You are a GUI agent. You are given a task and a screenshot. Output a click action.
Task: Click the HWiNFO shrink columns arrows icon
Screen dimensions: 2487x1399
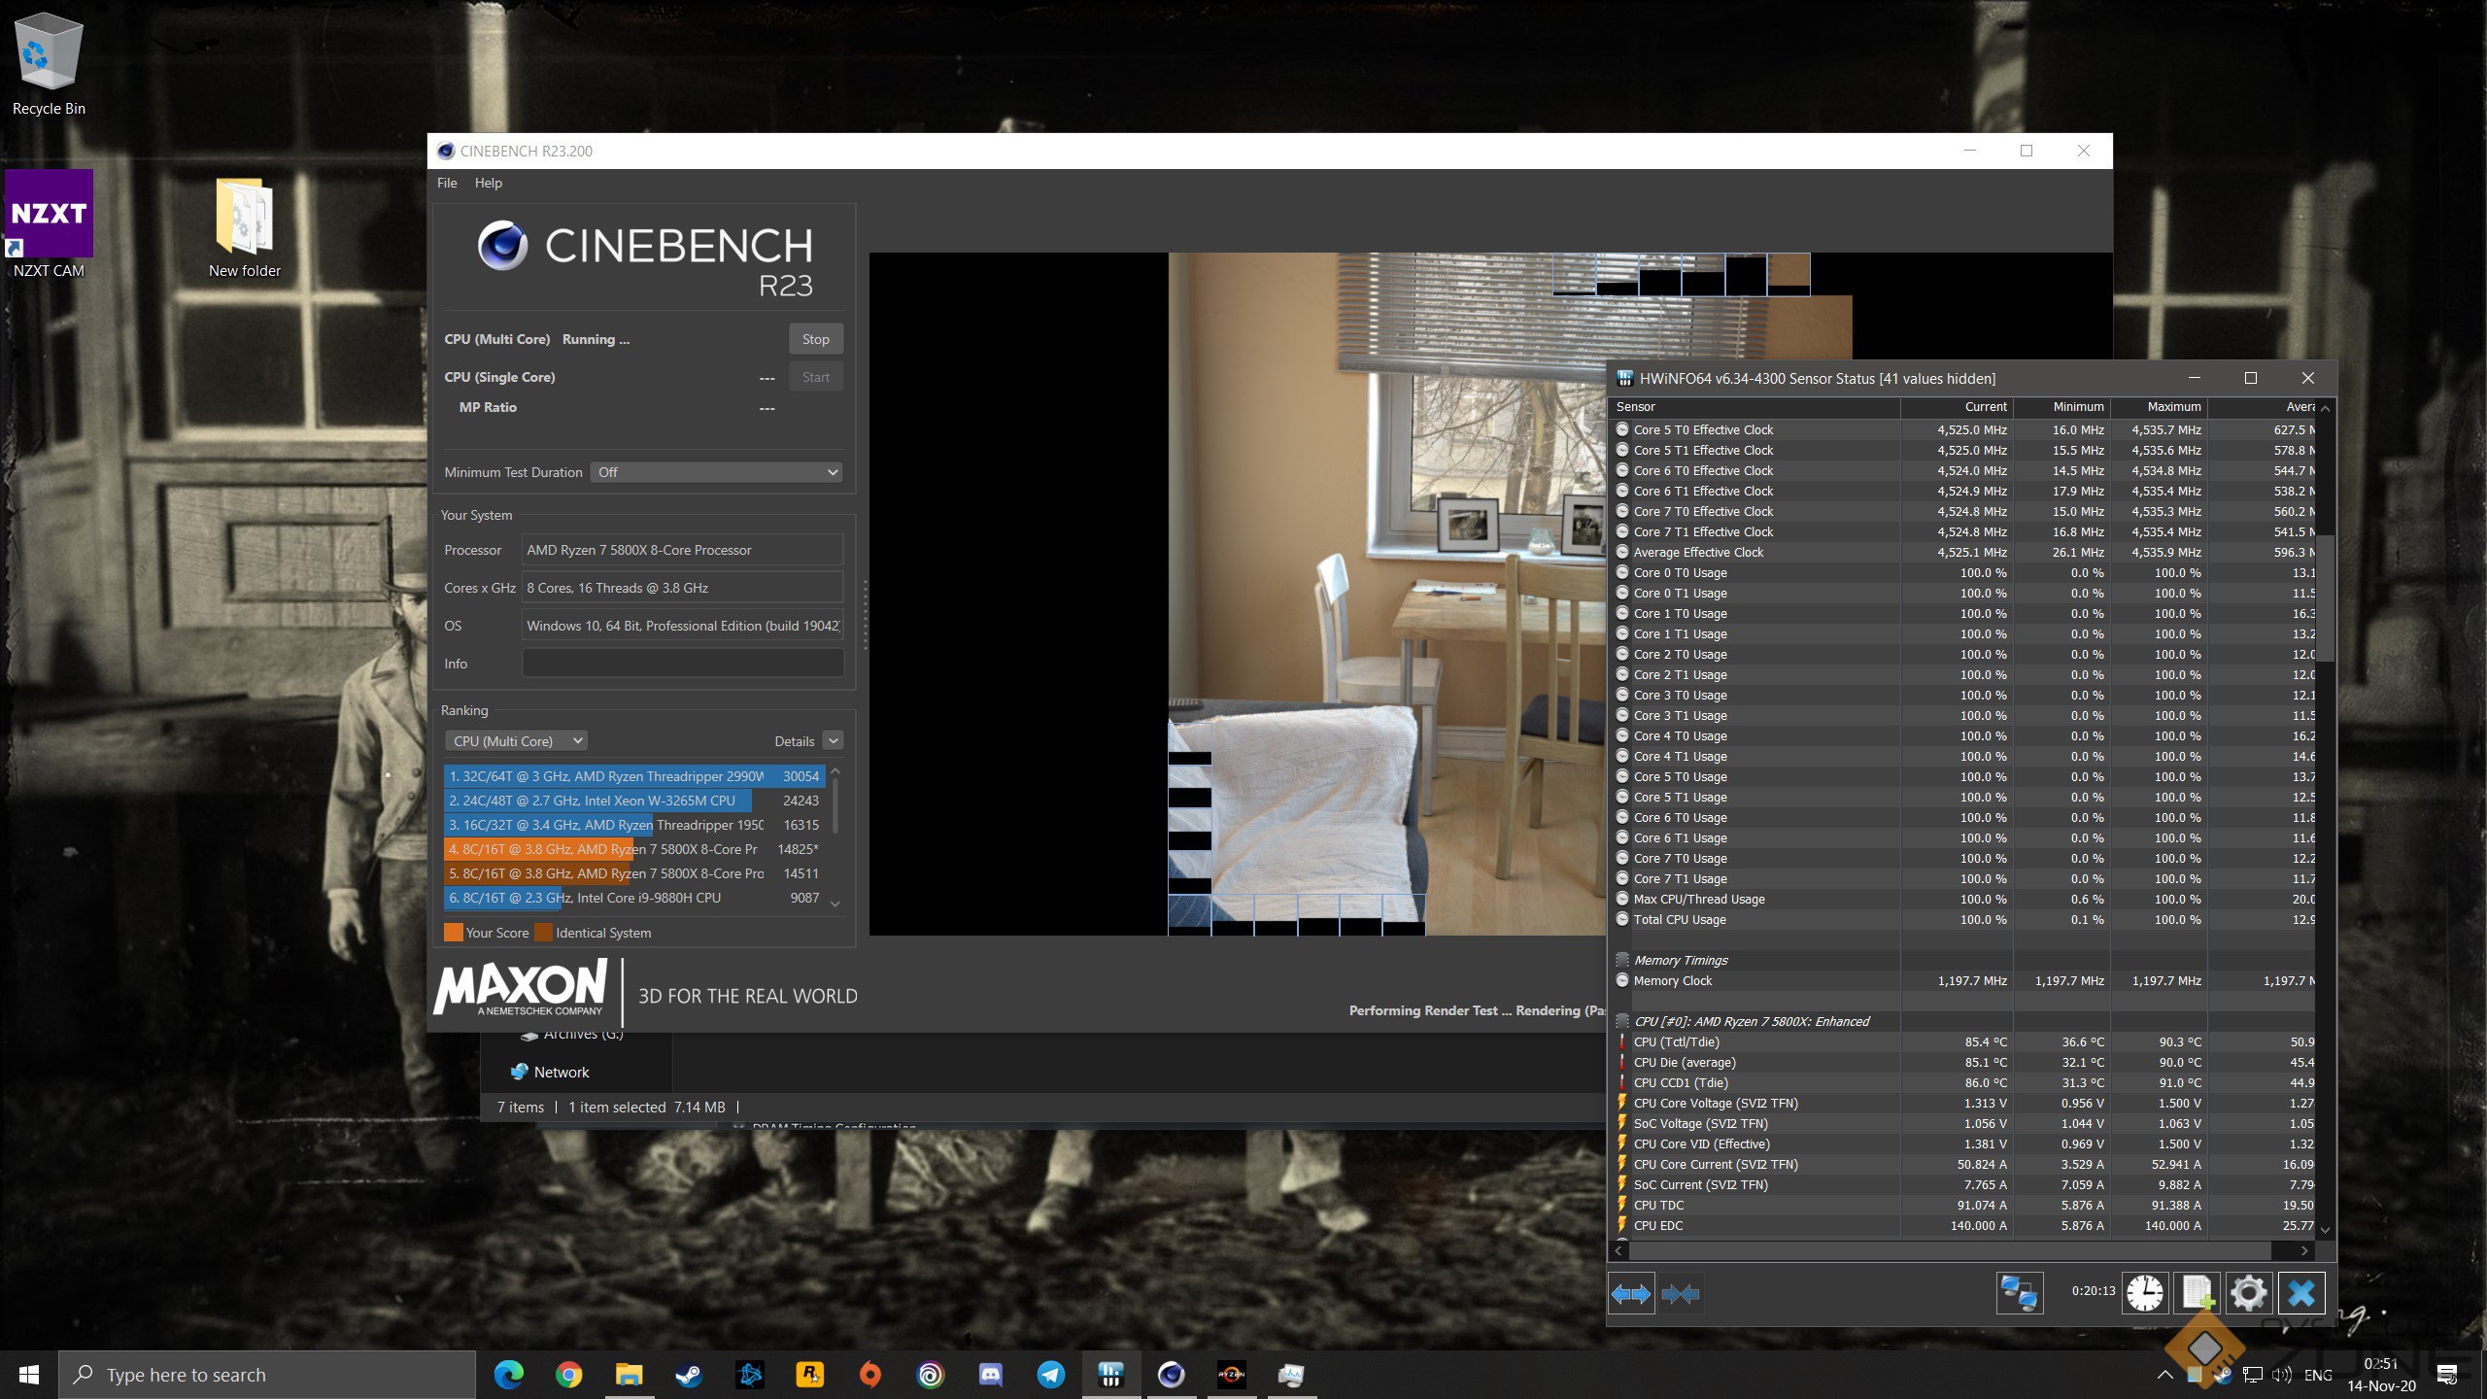(x=1680, y=1294)
